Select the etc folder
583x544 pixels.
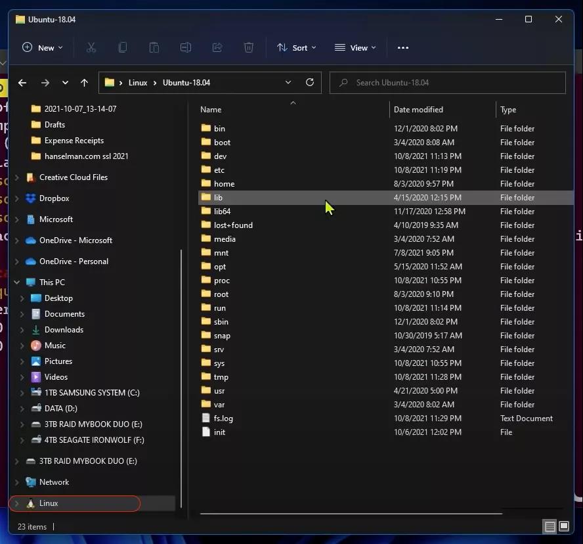coord(385,170)
